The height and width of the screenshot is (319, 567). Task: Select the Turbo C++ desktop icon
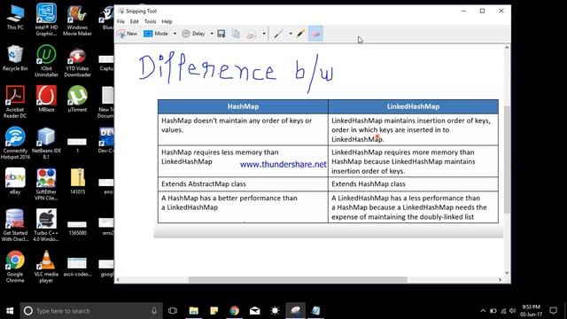pos(46,226)
